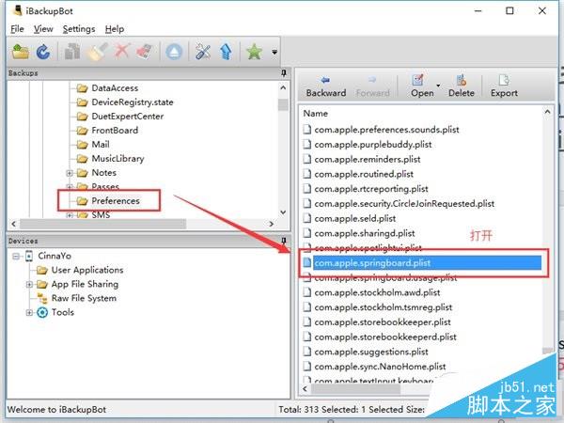This screenshot has height=423, width=564.
Task: Select com.apple.preferences.sounds.plist file
Action: pos(386,130)
